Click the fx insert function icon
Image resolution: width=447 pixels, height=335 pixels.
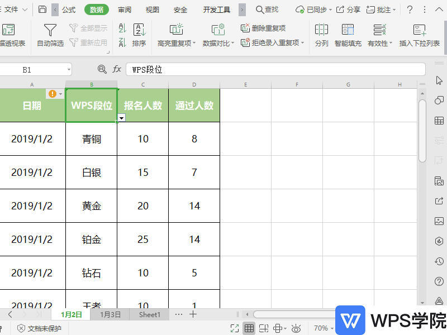pyautogui.click(x=117, y=69)
